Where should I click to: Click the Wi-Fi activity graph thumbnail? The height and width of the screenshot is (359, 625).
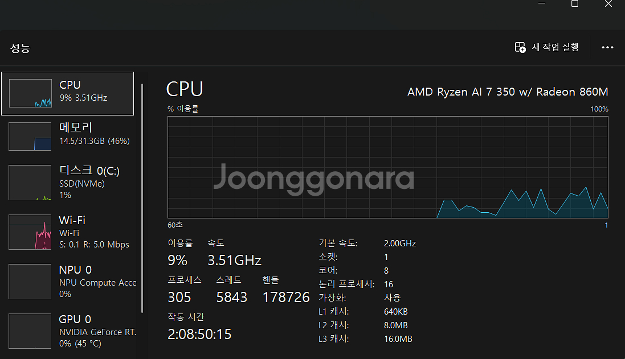(30, 232)
